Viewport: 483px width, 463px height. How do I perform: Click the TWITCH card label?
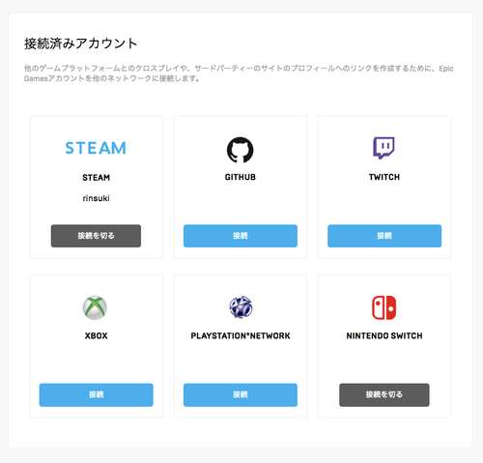tap(384, 177)
